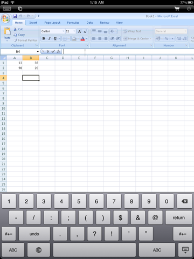Click the Increase Decimal icon

(x=179, y=38)
